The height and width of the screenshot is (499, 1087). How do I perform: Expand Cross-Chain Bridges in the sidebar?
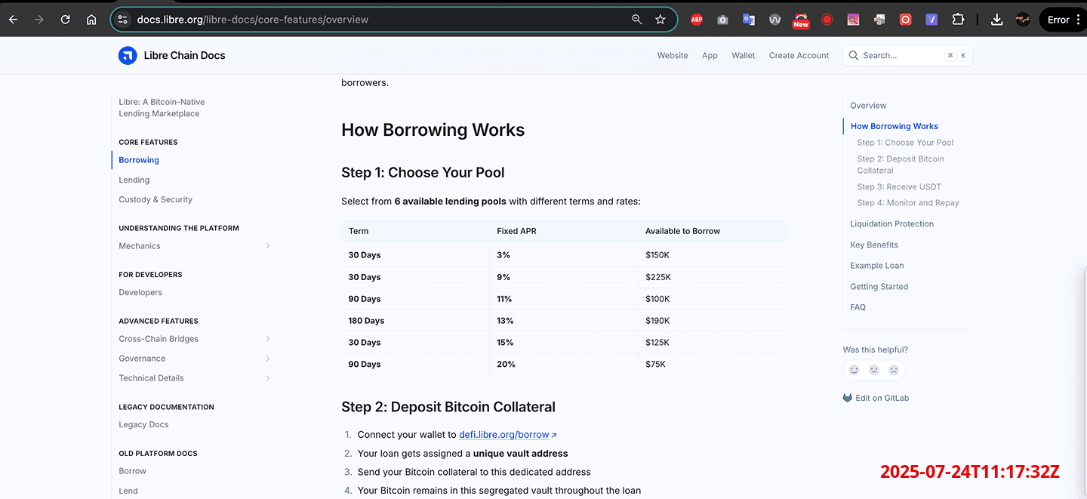point(268,339)
